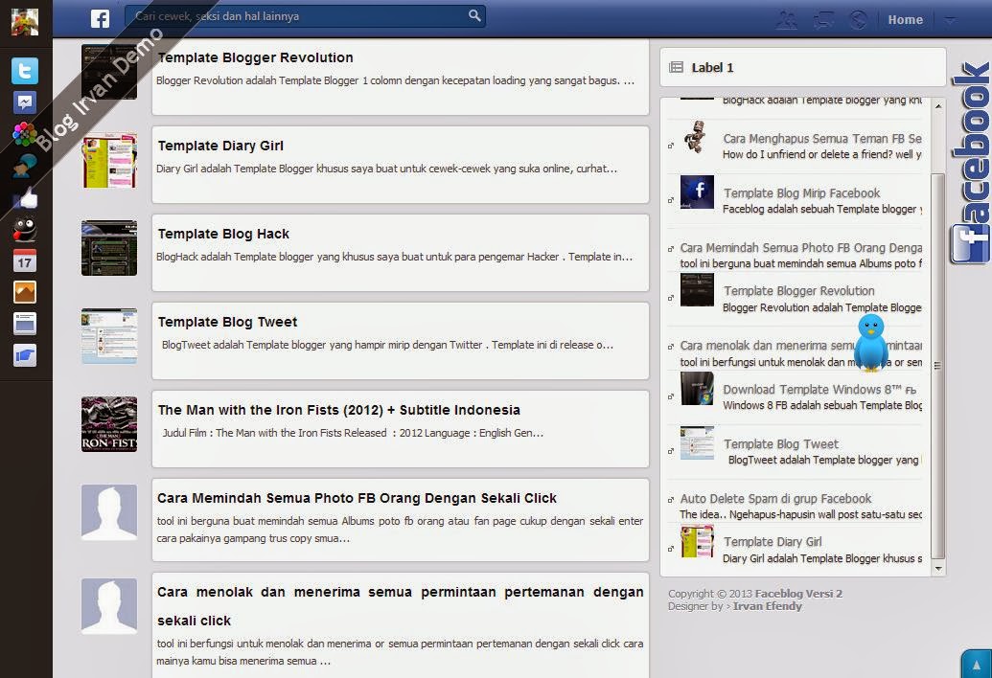Screen dimensions: 992x678
Task: Click Template Diary Girl main thumbnail
Action: pos(109,160)
